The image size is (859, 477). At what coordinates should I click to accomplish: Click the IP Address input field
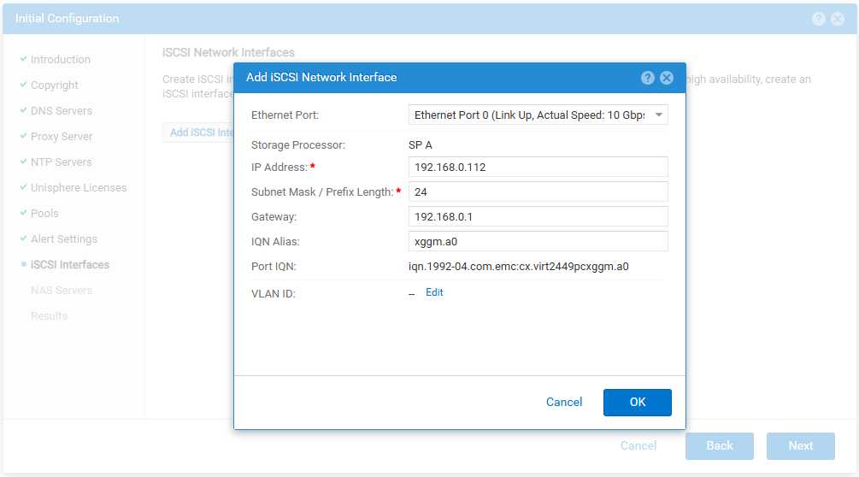pyautogui.click(x=538, y=168)
